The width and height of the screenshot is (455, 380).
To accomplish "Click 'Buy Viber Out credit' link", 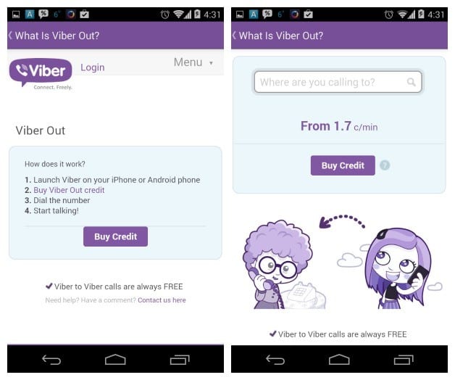I will (69, 190).
